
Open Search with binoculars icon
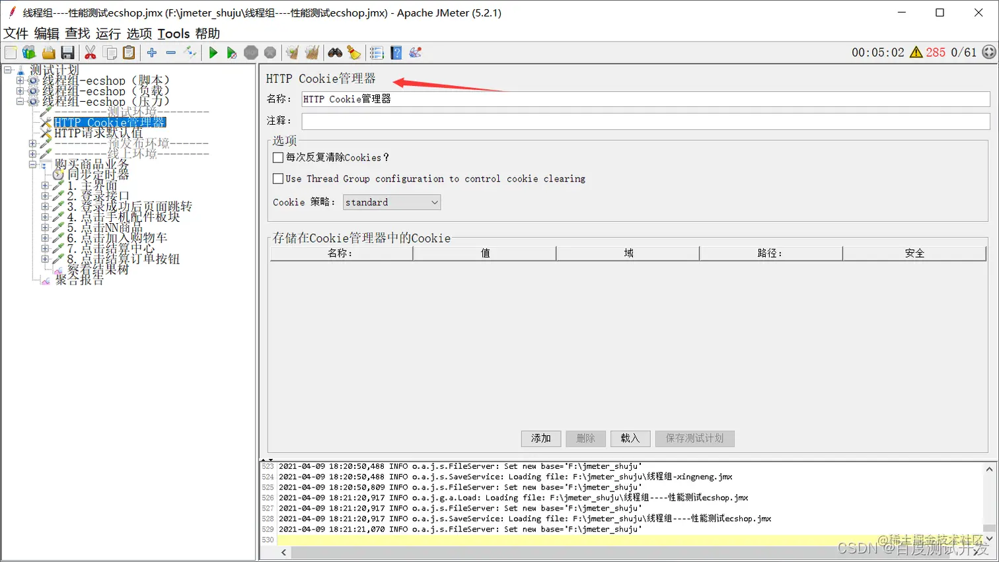335,53
